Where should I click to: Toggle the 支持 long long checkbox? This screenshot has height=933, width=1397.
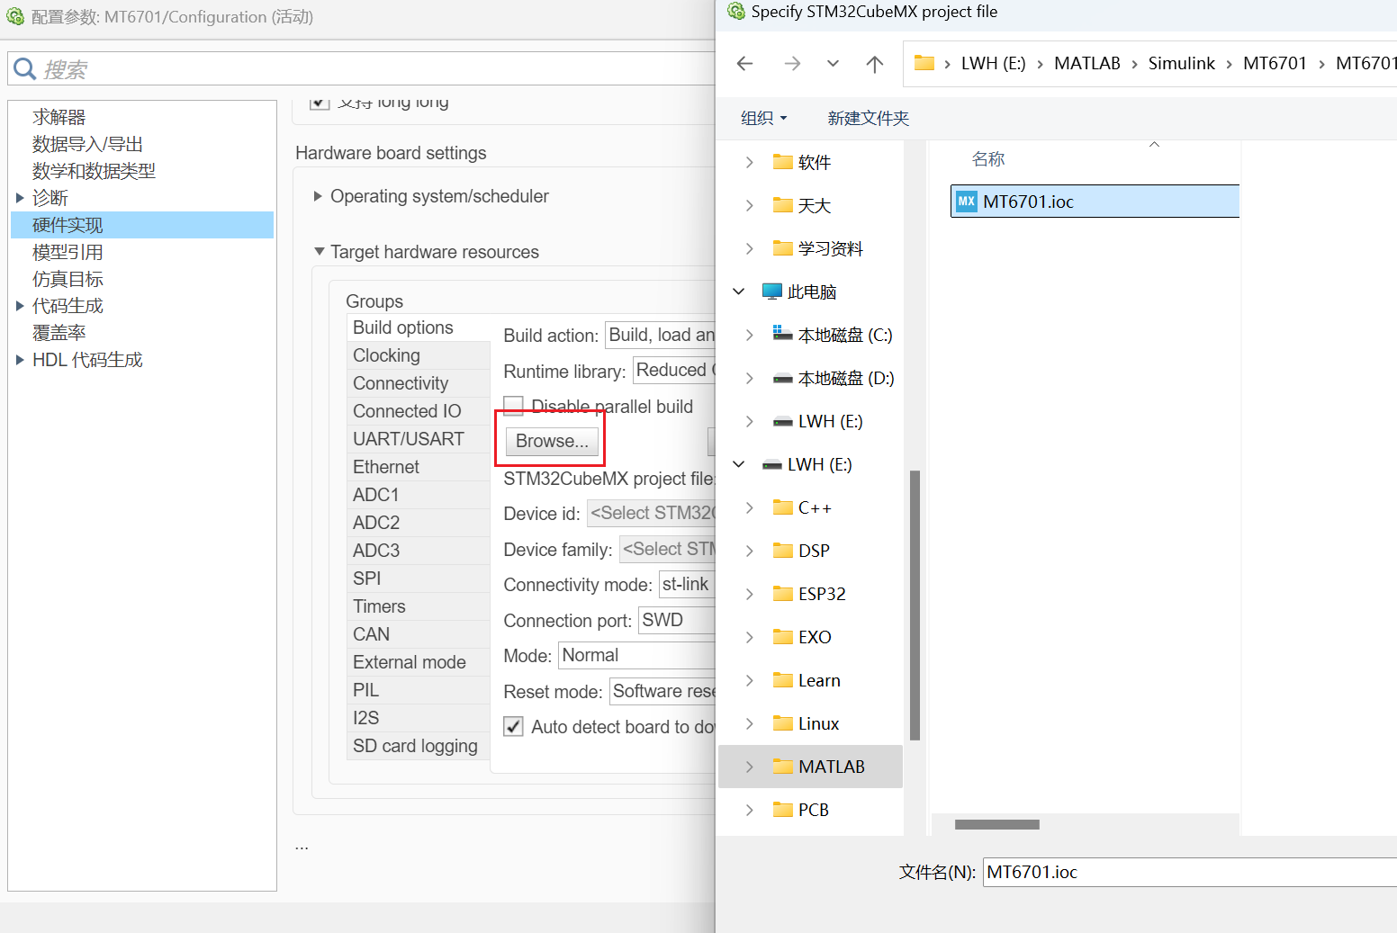click(x=319, y=103)
